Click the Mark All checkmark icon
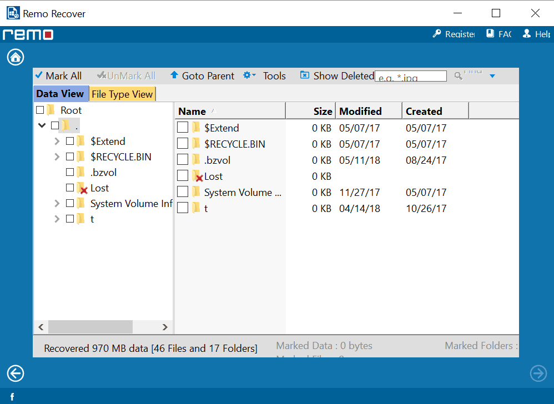 [x=39, y=75]
